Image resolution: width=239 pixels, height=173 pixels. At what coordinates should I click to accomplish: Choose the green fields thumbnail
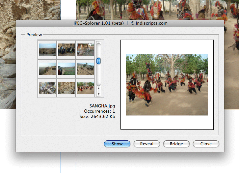coord(66,69)
